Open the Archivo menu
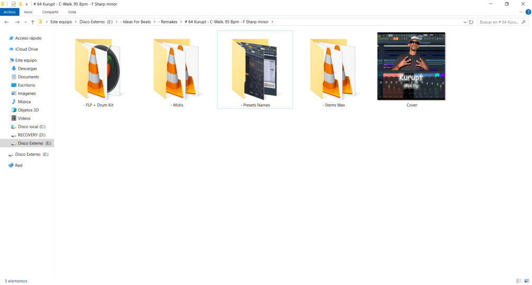The height and width of the screenshot is (285, 532). tap(10, 12)
